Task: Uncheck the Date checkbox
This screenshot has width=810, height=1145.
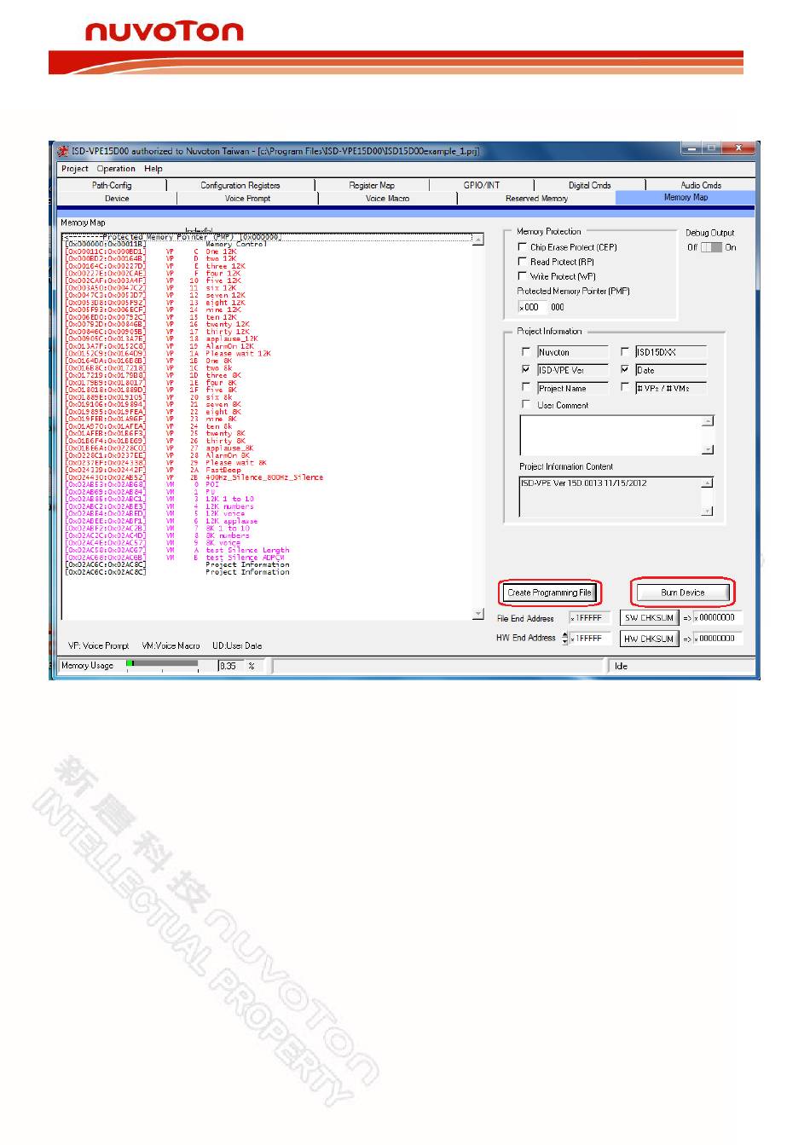Action: coord(625,370)
